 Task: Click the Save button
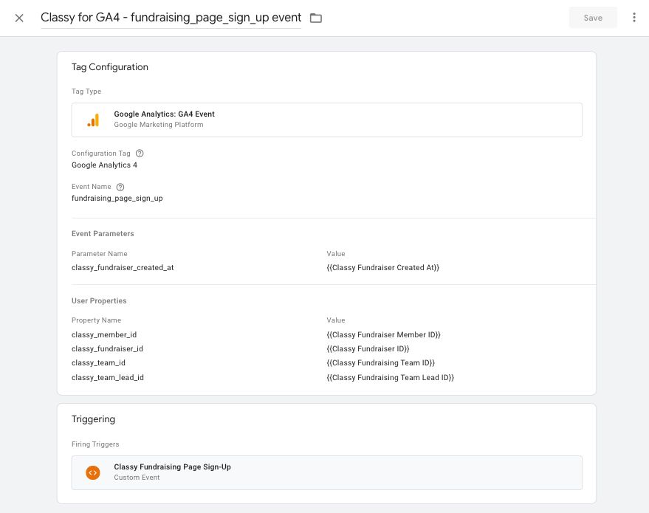click(593, 18)
